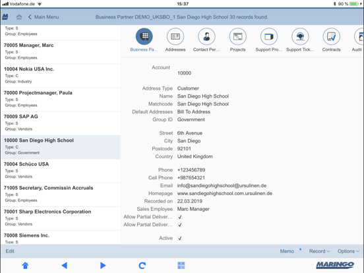Open the Contracts section icon
Screen dimensions: 364x273
click(331, 36)
